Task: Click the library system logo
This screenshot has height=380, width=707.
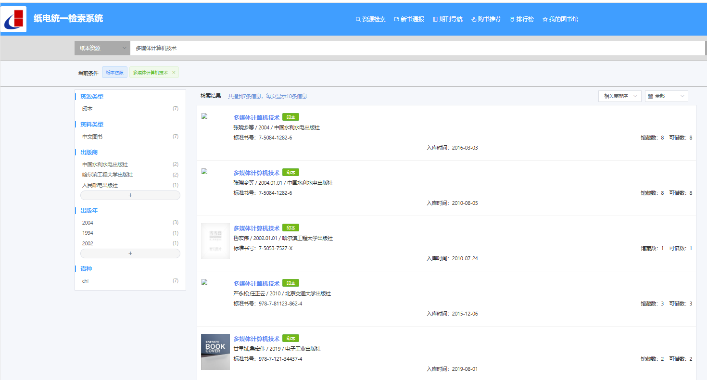Action: coord(13,19)
